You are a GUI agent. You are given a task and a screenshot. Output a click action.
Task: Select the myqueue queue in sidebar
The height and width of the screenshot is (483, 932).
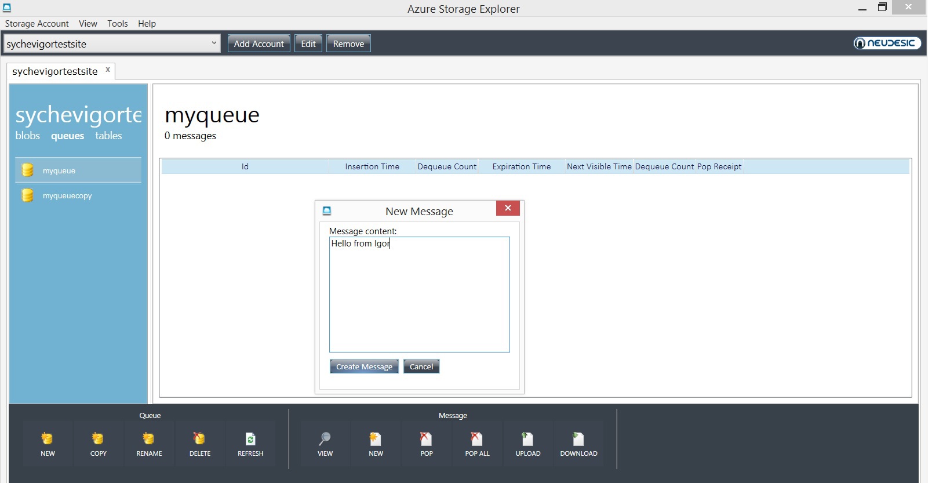[78, 170]
